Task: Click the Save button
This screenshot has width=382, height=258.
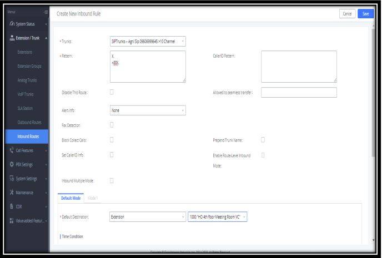Action: [365, 13]
